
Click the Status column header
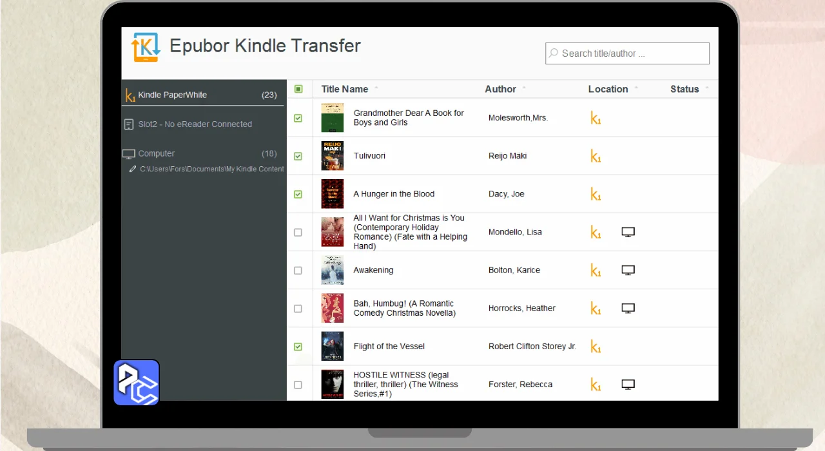684,89
